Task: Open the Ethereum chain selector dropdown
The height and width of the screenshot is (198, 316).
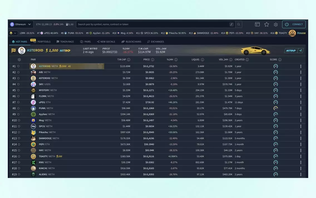Action: (x=21, y=24)
